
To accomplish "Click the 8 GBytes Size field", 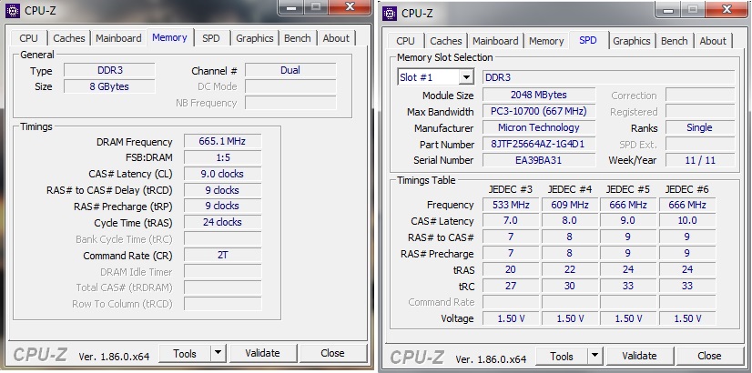I will pyautogui.click(x=109, y=86).
